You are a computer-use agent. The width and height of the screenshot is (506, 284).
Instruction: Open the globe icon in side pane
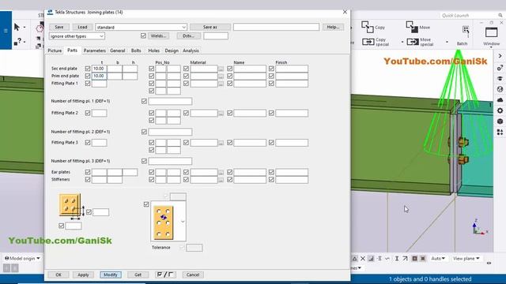coord(500,89)
